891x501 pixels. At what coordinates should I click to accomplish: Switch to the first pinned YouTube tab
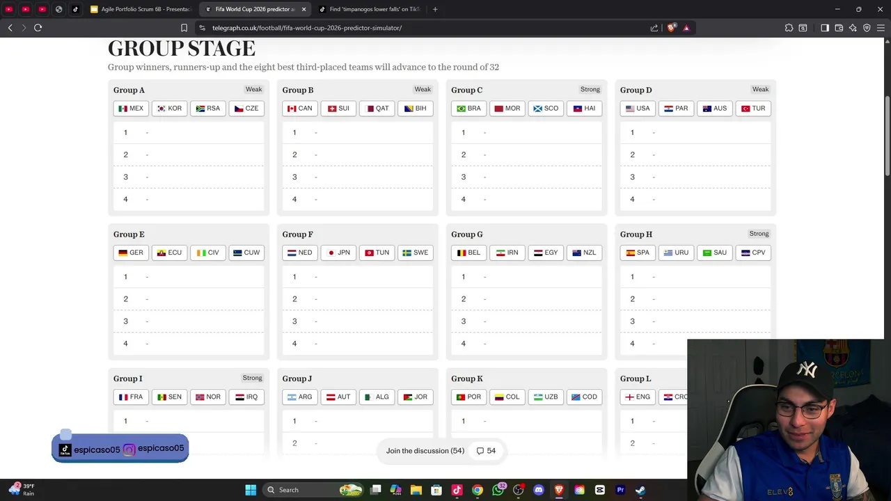9,9
